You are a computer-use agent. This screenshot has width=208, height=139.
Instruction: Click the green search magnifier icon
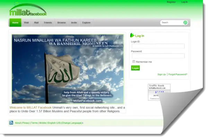point(185,22)
